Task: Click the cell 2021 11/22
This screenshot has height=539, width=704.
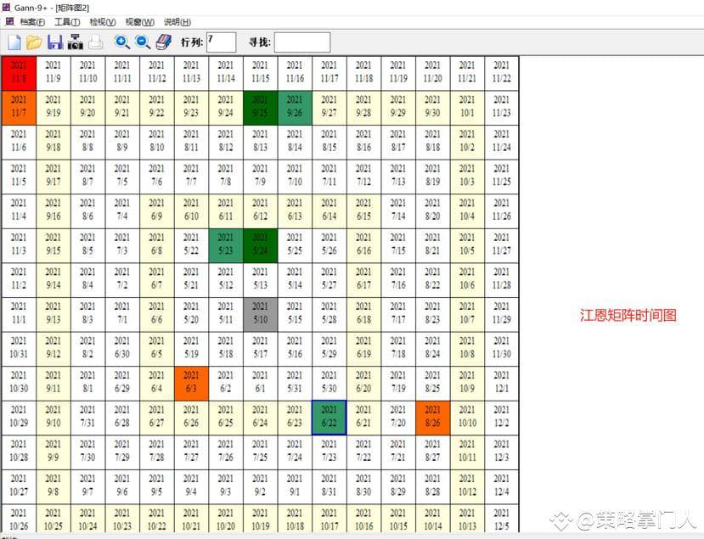Action: (502, 74)
